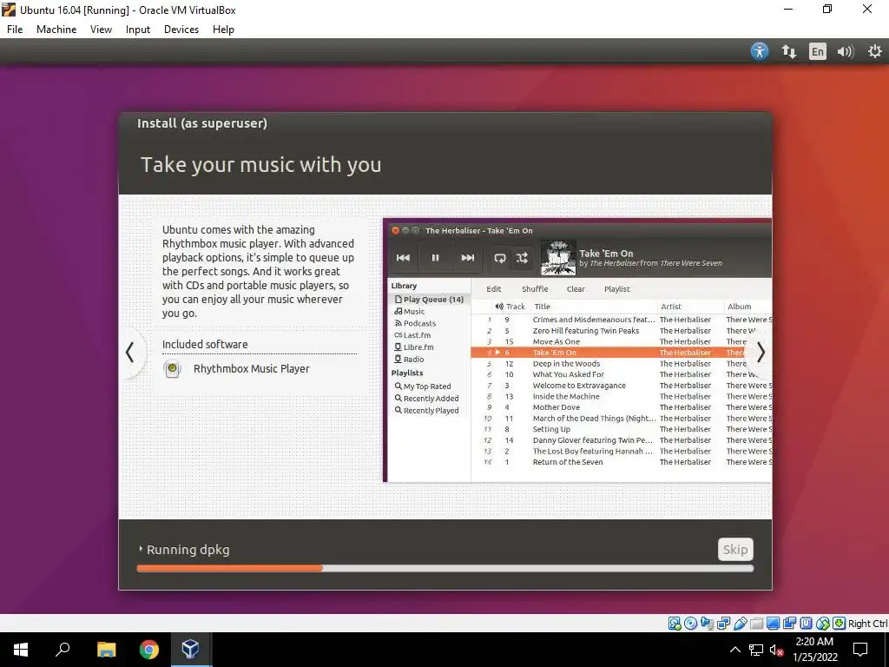Click Clear in the queue toolbar

pos(576,288)
